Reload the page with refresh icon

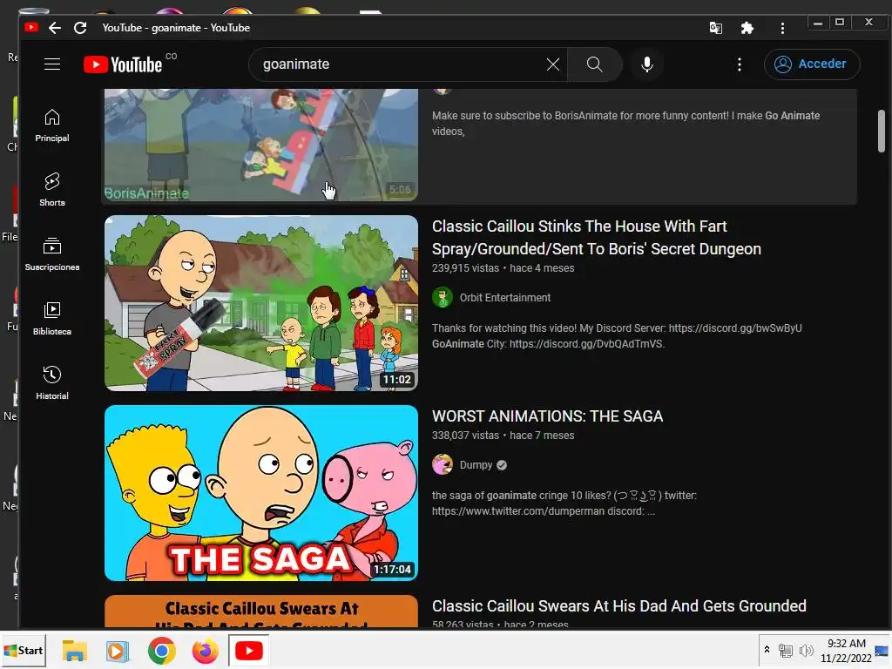tap(80, 27)
